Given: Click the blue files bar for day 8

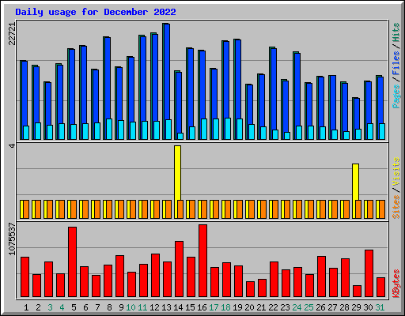Looking at the screenshot, I should click(x=108, y=78).
